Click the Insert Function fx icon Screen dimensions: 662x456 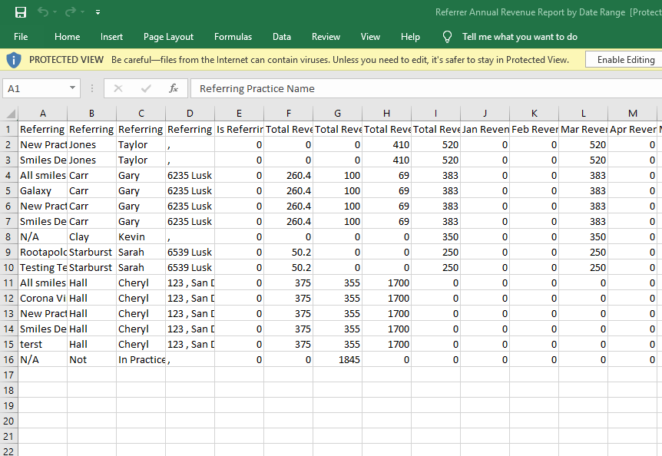[x=174, y=88]
